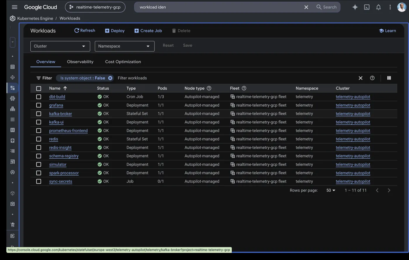Open telemetry-autopilot cluster link in grafana row
This screenshot has height=260, width=409.
point(353,105)
